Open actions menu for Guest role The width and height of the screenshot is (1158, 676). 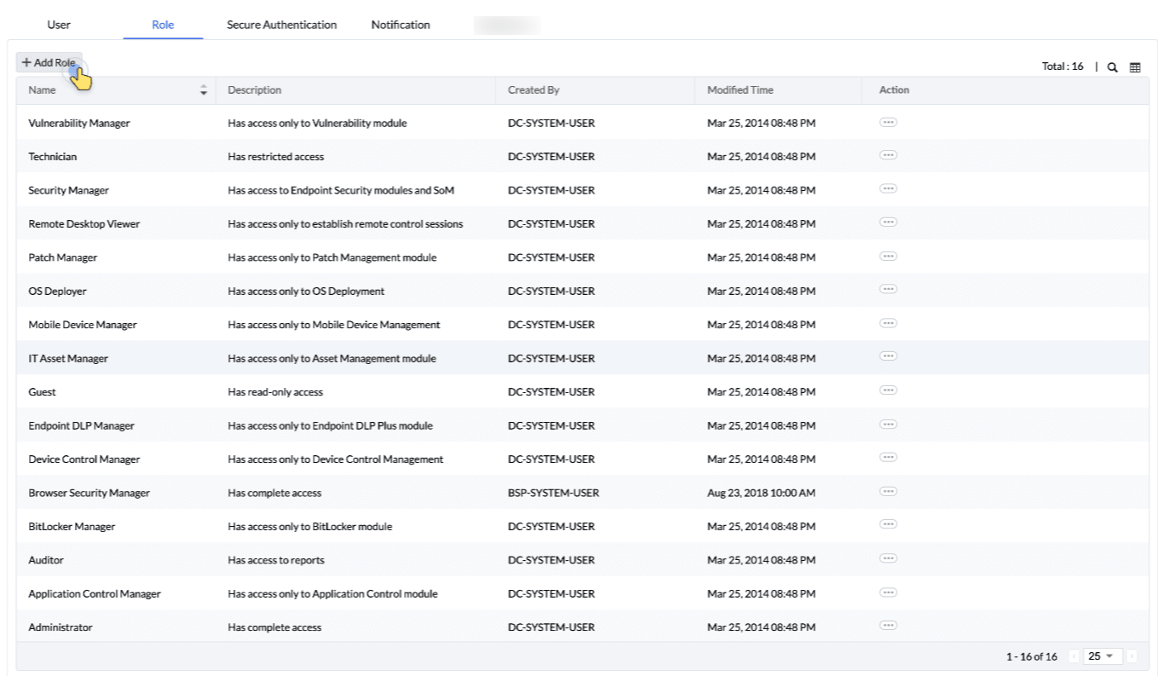(x=888, y=391)
